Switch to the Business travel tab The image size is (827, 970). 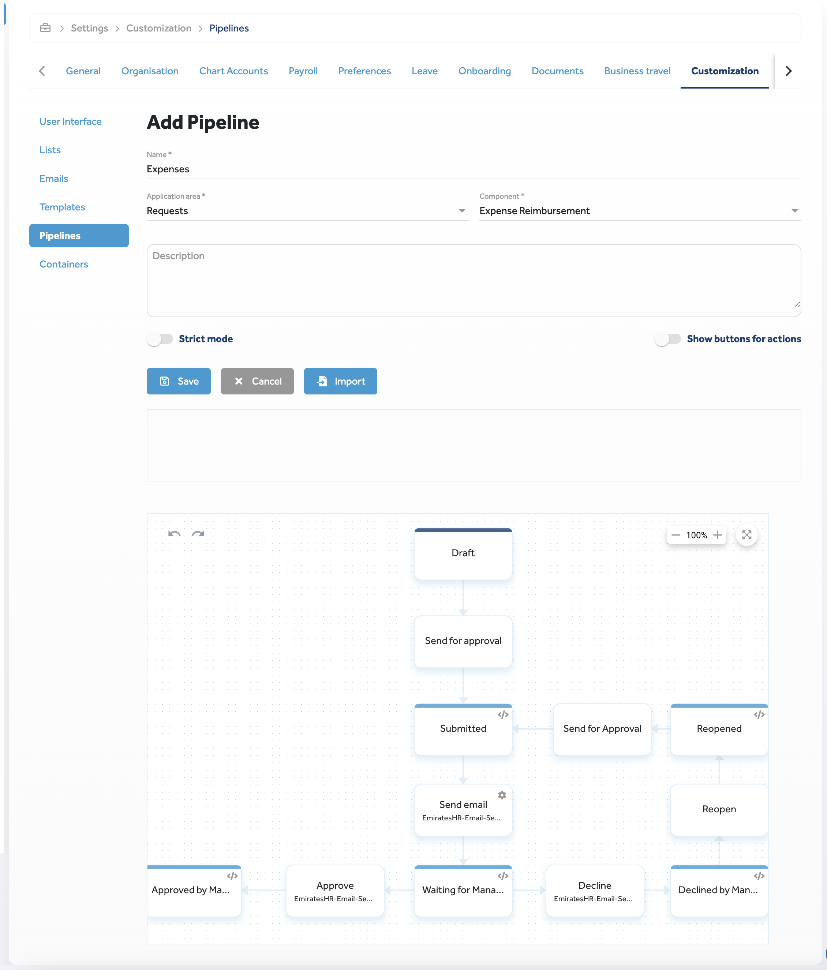pyautogui.click(x=637, y=71)
